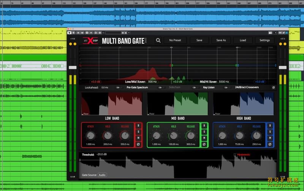This screenshot has width=304, height=191.
Task: Click the Mid Band Attack knob
Action: pyautogui.click(x=156, y=136)
